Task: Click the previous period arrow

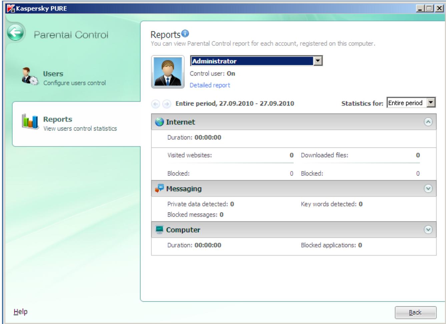Action: (155, 104)
